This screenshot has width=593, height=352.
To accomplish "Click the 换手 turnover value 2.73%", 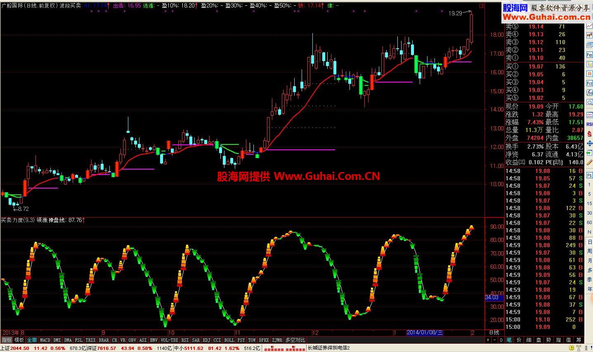I will point(535,146).
